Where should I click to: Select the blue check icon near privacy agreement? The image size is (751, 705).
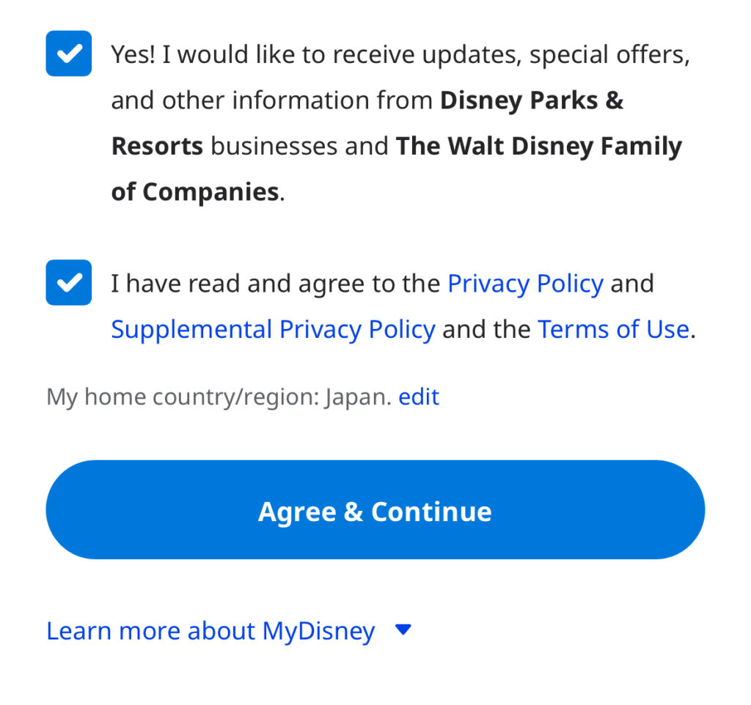(68, 282)
